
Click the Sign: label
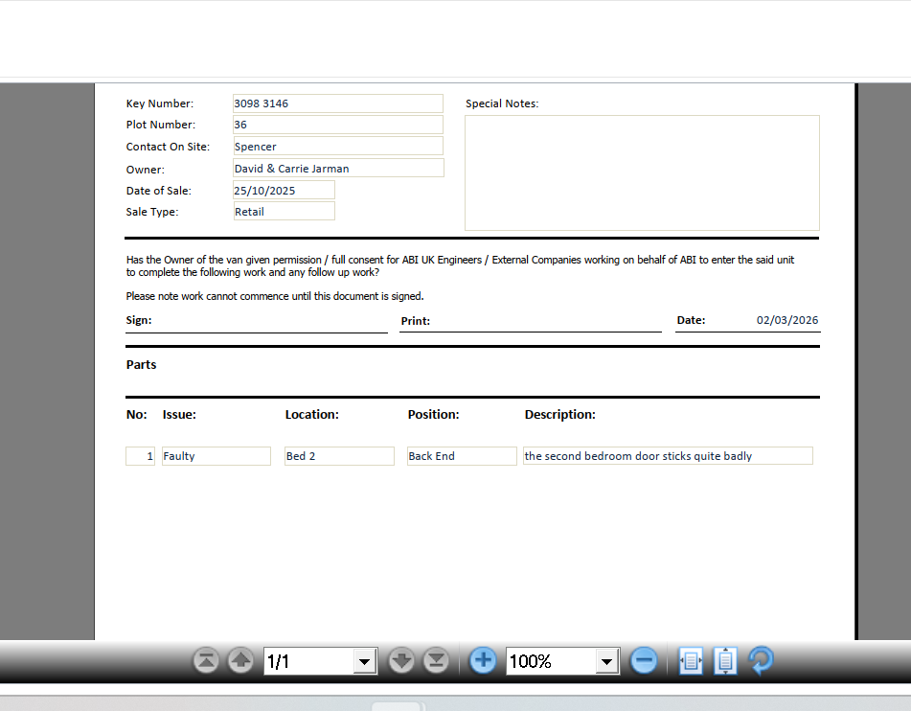[x=139, y=320]
